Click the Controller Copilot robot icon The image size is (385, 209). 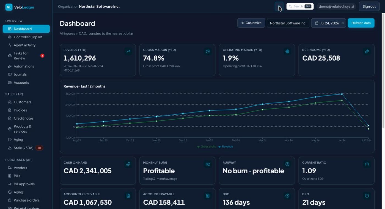pyautogui.click(x=10, y=37)
